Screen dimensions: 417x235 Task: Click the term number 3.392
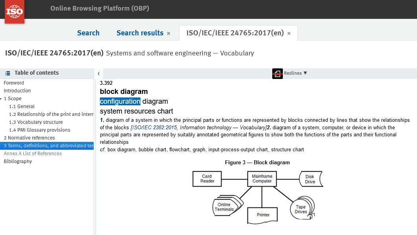pos(106,83)
